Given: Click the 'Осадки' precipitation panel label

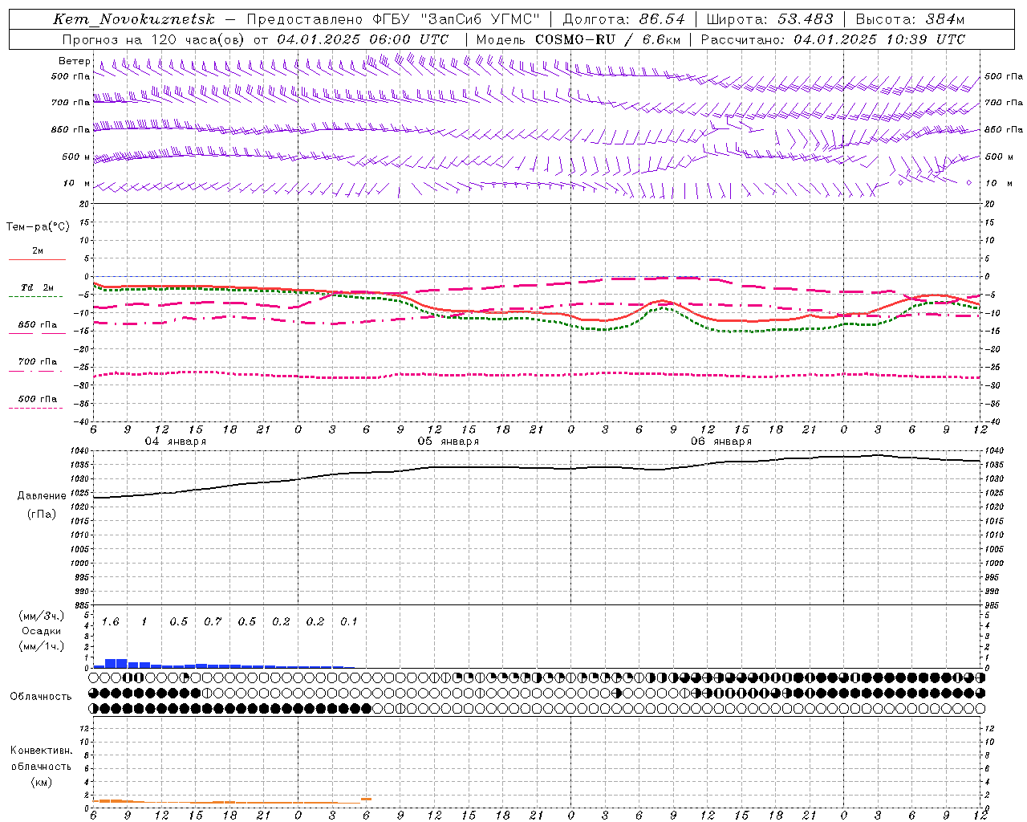Looking at the screenshot, I should [42, 631].
